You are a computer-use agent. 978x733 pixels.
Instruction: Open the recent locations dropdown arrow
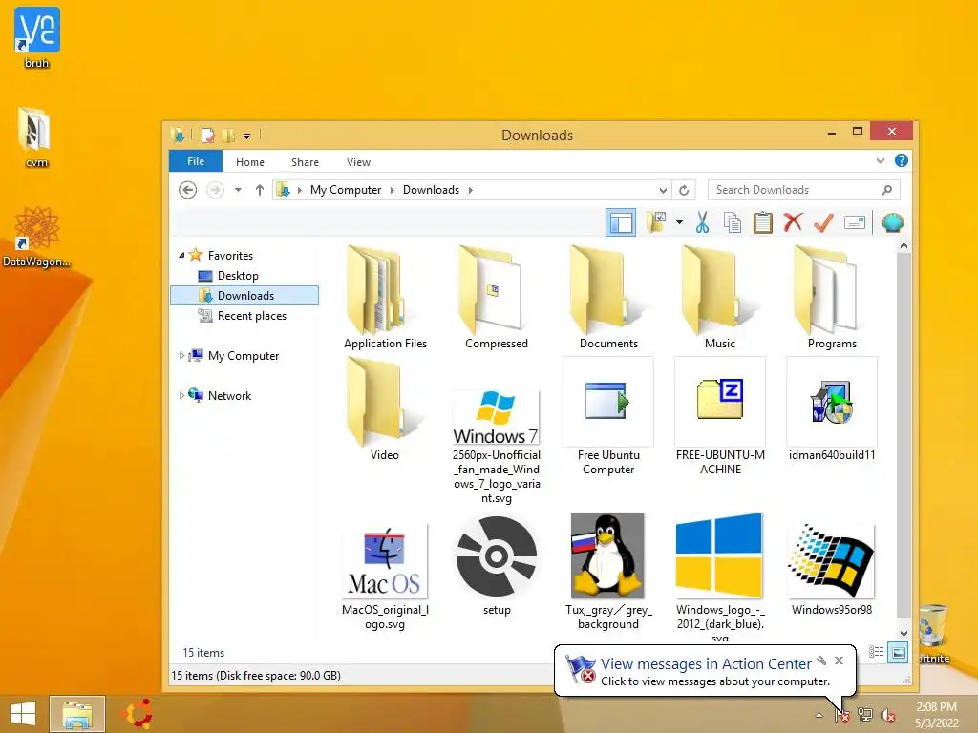pos(238,190)
